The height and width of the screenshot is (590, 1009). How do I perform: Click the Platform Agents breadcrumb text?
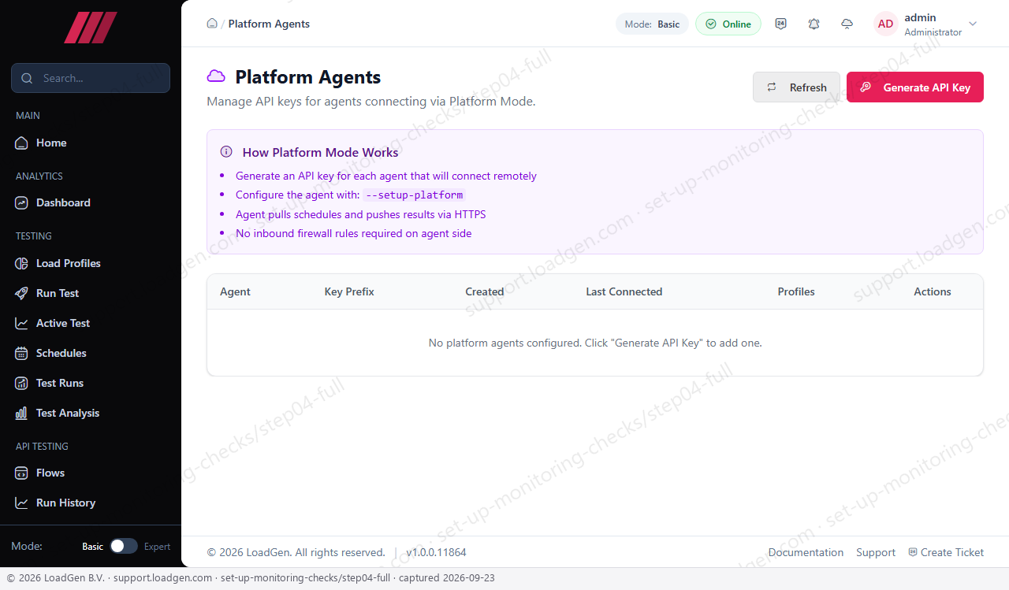pyautogui.click(x=269, y=24)
